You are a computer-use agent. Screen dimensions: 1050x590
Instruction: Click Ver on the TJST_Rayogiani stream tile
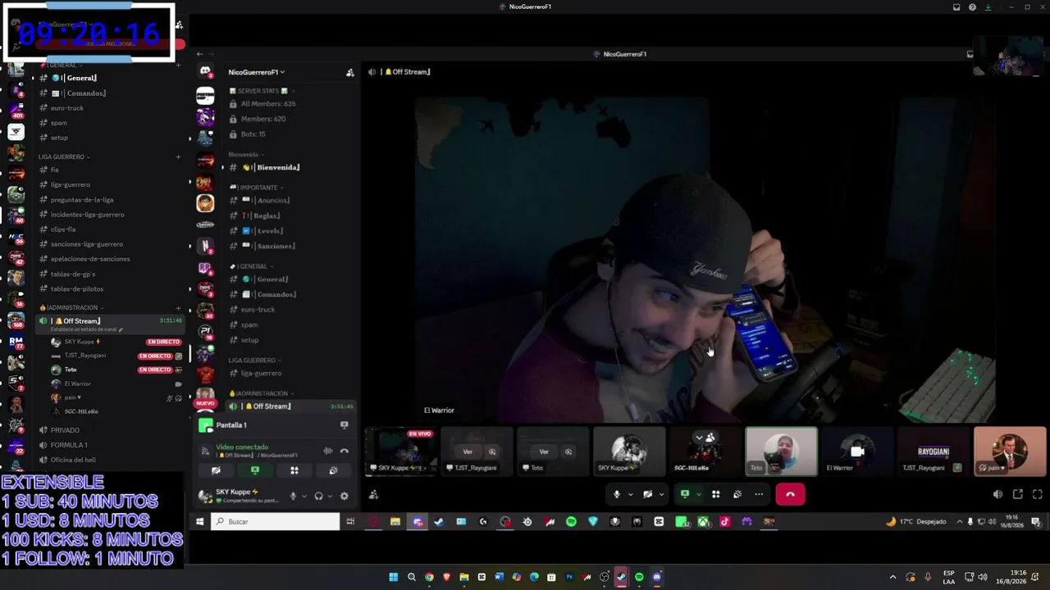468,452
